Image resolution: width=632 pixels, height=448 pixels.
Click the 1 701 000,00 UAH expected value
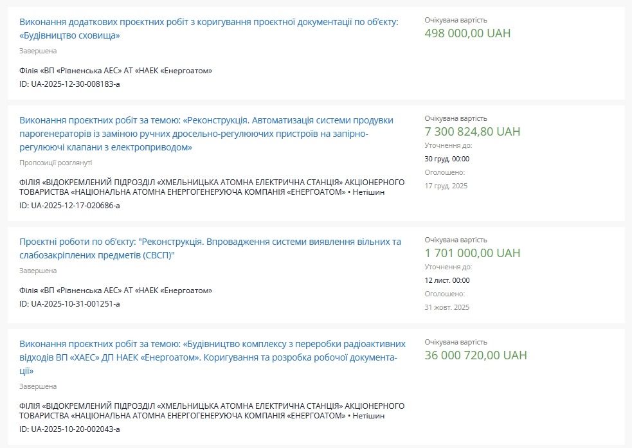pyautogui.click(x=472, y=253)
